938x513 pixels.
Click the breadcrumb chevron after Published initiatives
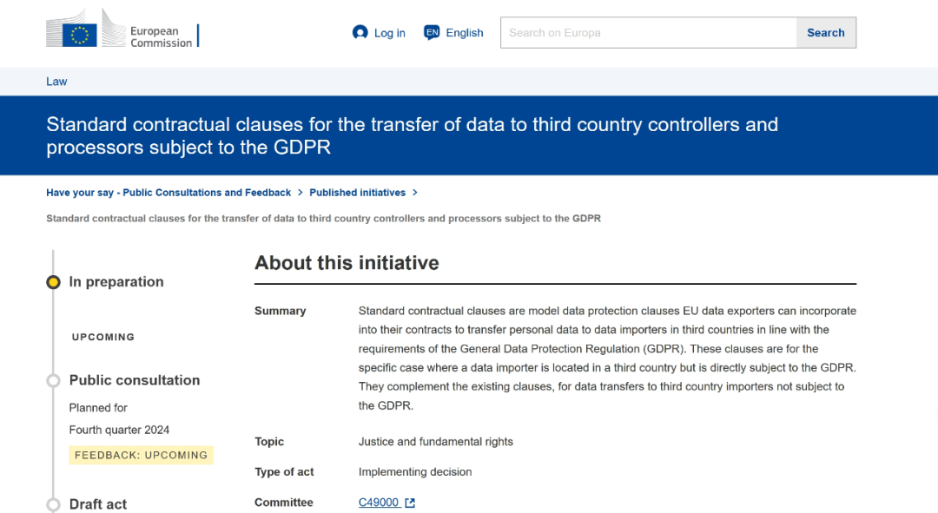tap(415, 193)
